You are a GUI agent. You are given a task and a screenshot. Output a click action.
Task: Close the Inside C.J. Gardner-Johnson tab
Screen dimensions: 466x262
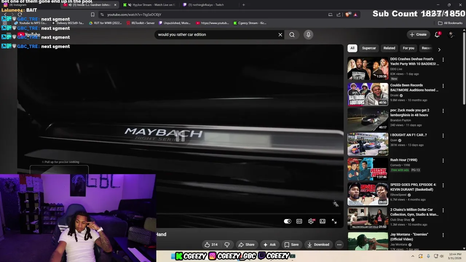(x=115, y=5)
